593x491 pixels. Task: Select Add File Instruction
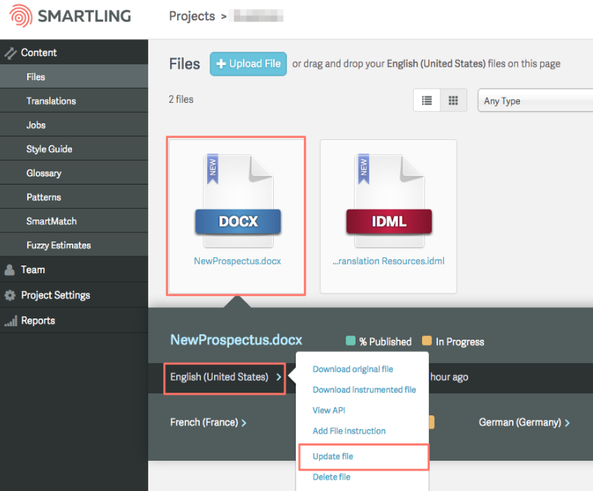(x=349, y=431)
